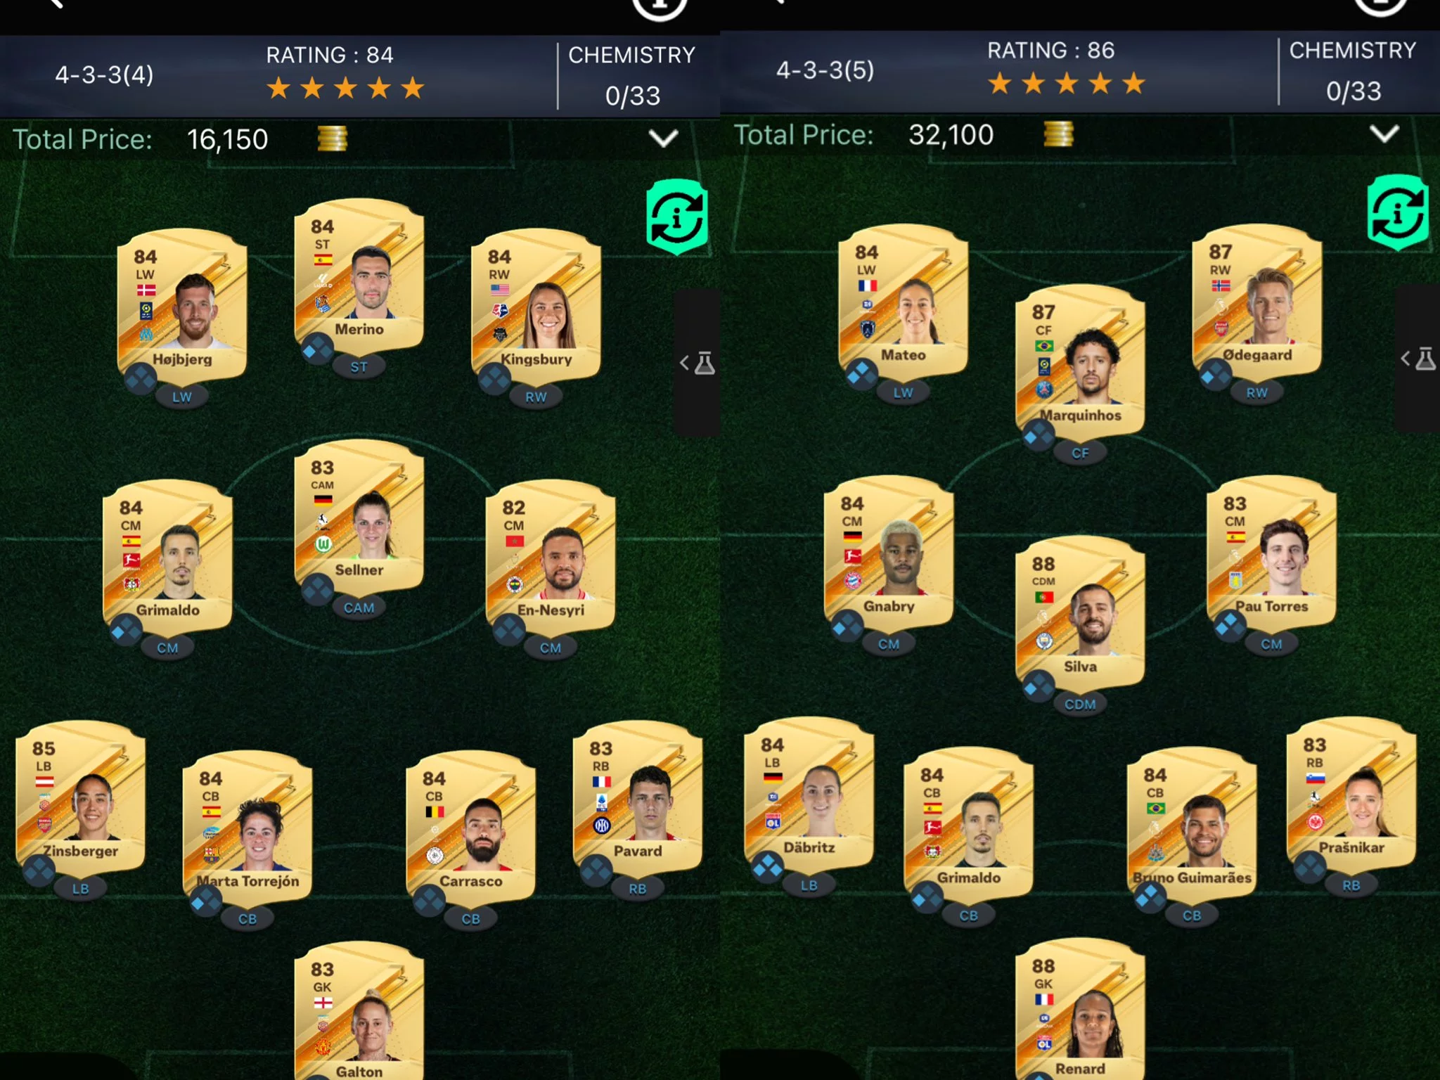Open the flask side panel on the left squad
Viewport: 1440px width, 1080px height.
pos(697,363)
